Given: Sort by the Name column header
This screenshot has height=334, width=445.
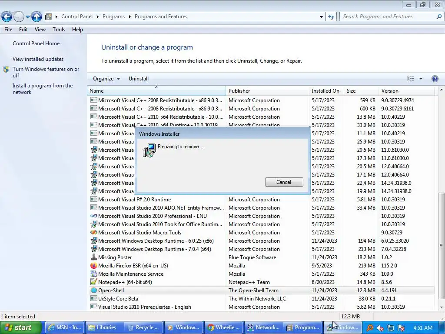Looking at the screenshot, I should click(x=156, y=91).
